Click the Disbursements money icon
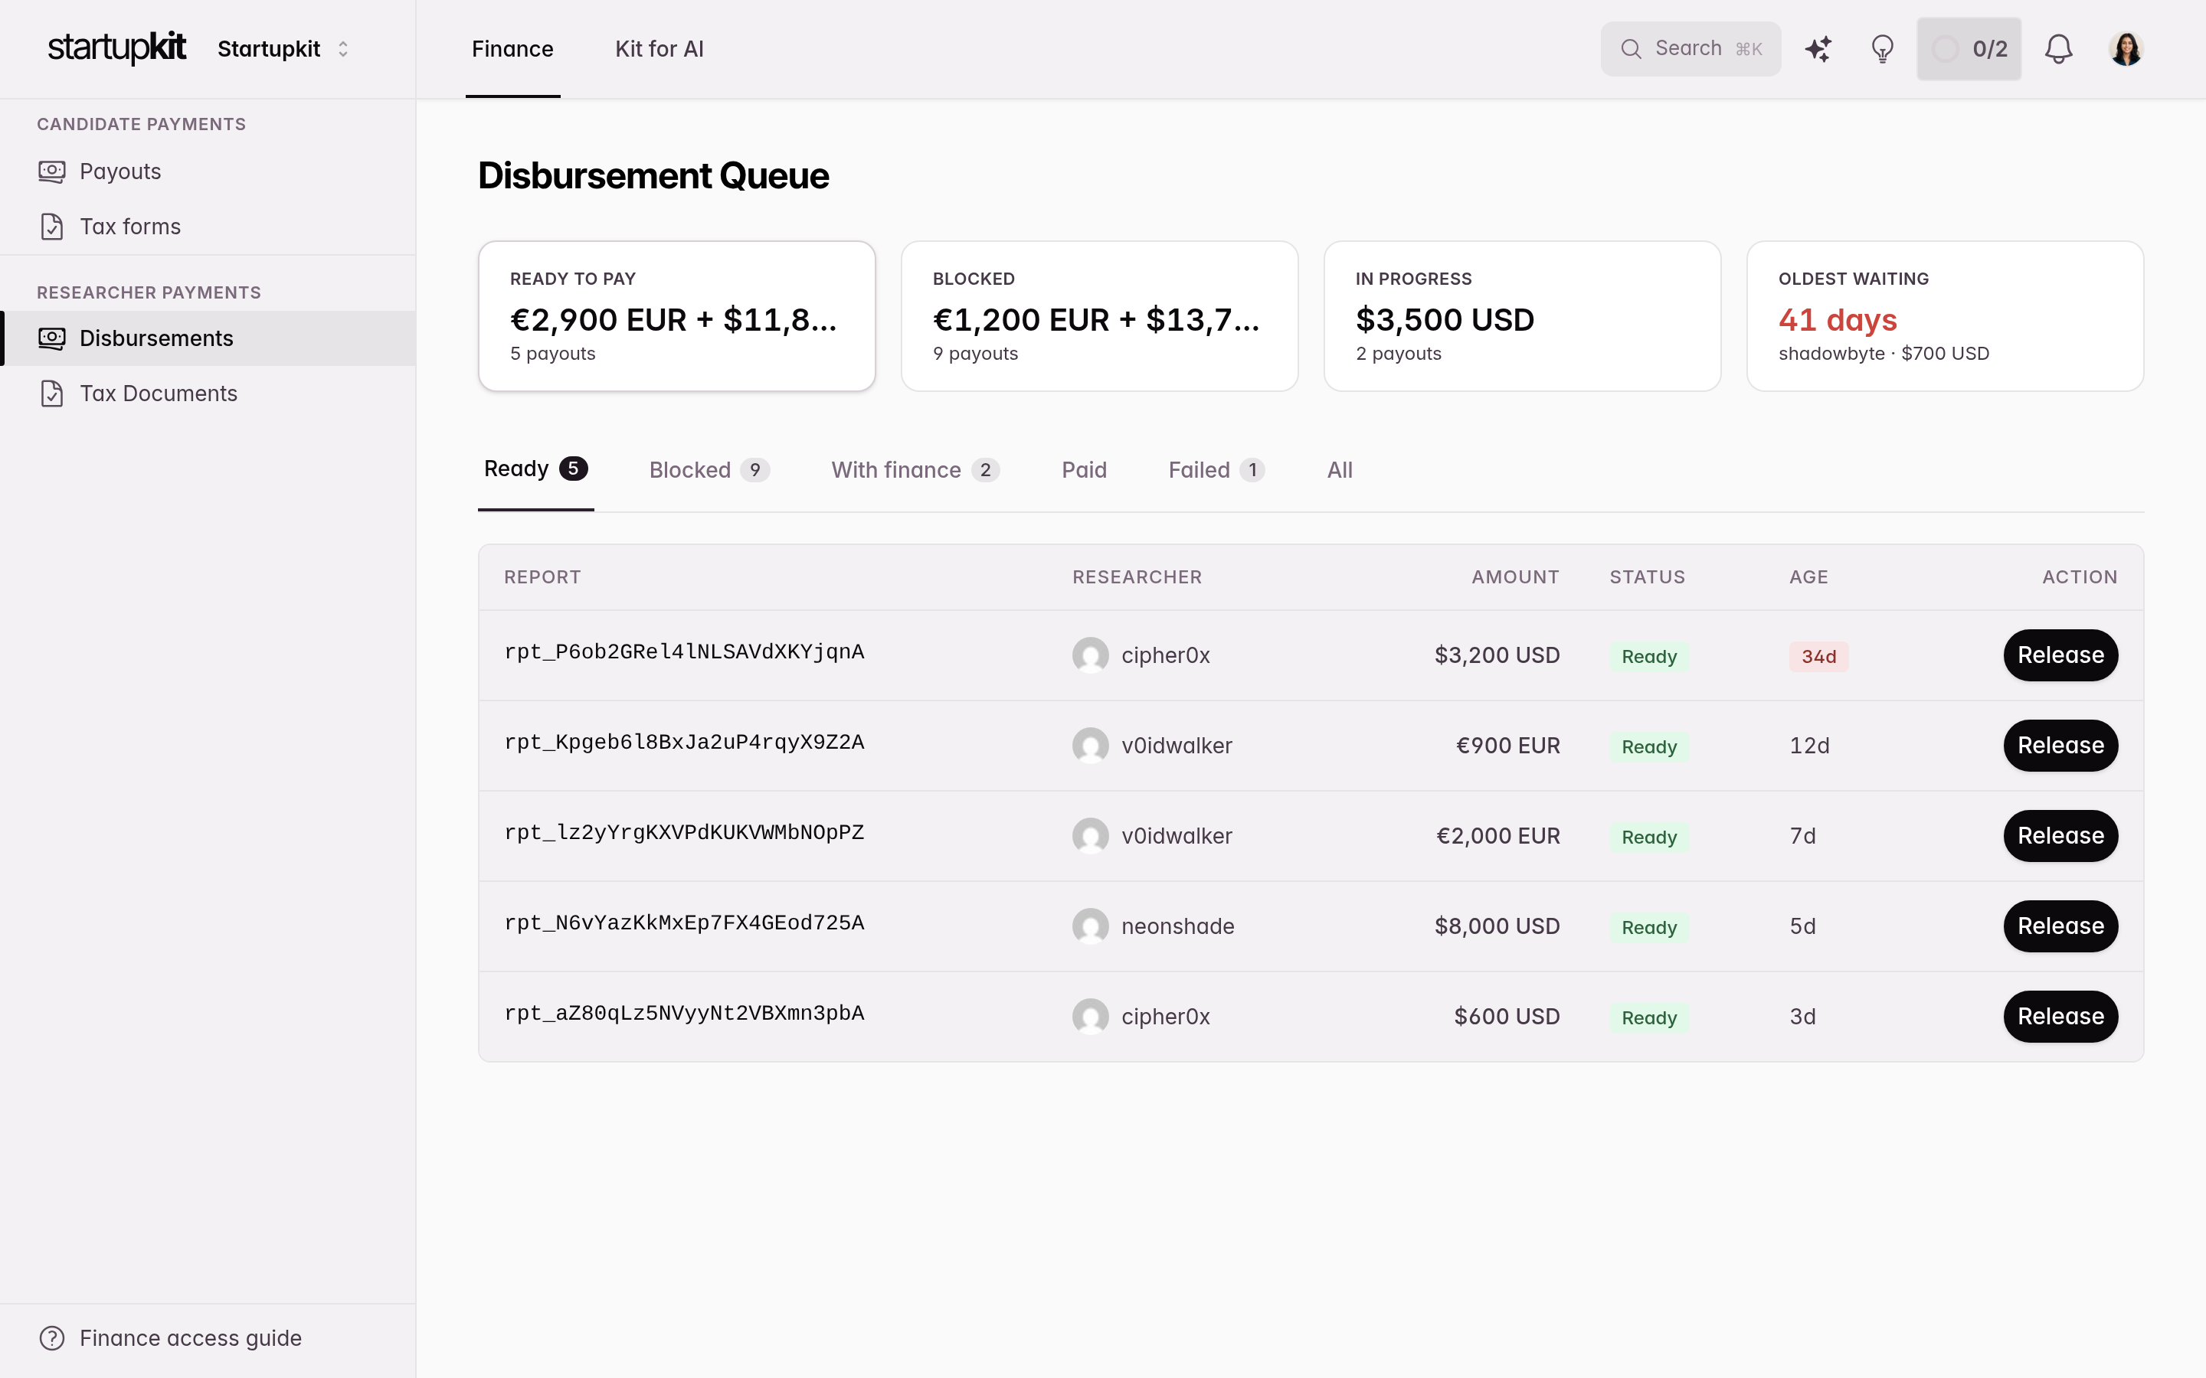Viewport: 2206px width, 1378px height. click(52, 338)
